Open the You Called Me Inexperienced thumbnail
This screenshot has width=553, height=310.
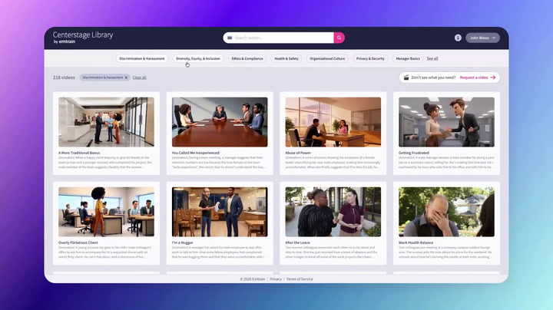tap(220, 122)
